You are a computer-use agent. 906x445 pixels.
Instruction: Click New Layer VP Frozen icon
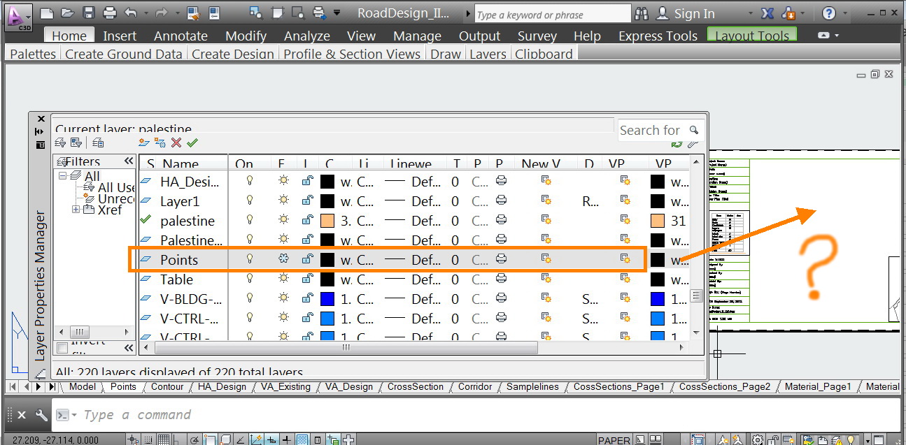(x=160, y=143)
